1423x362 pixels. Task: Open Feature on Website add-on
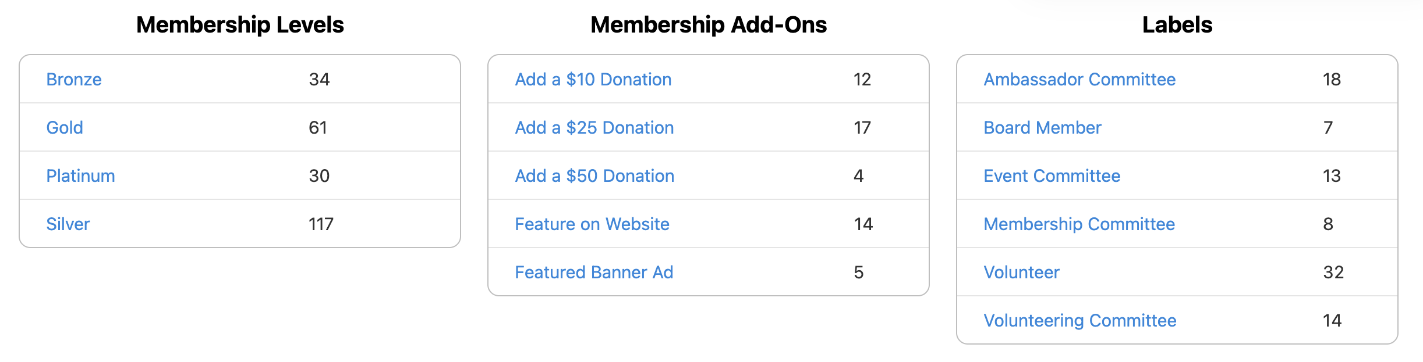tap(592, 224)
